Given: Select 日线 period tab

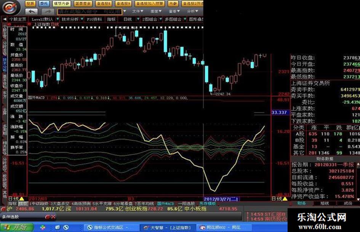Looking at the screenshot, I should 128,19.
